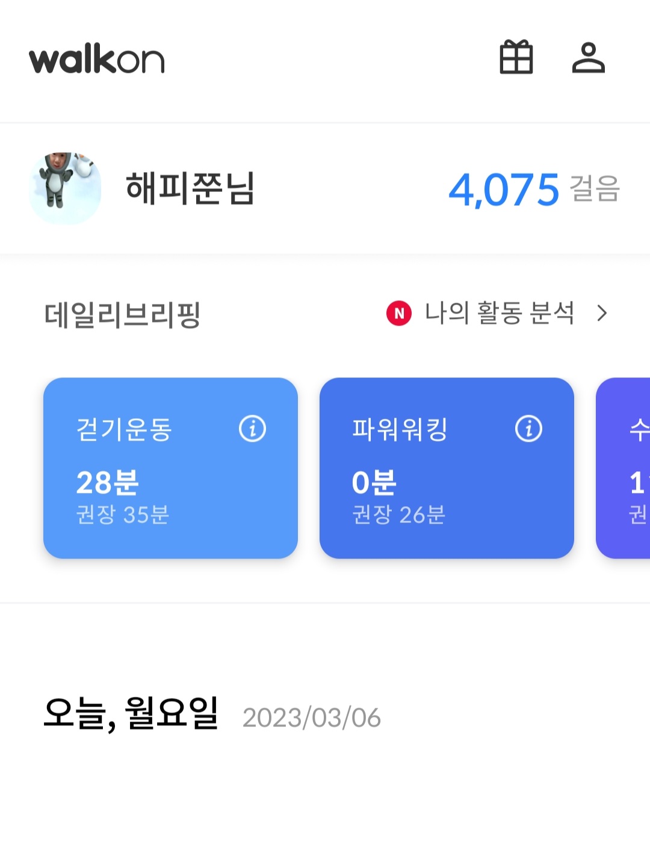
Task: Tap the info icon on 파워워킹 card
Action: click(528, 429)
